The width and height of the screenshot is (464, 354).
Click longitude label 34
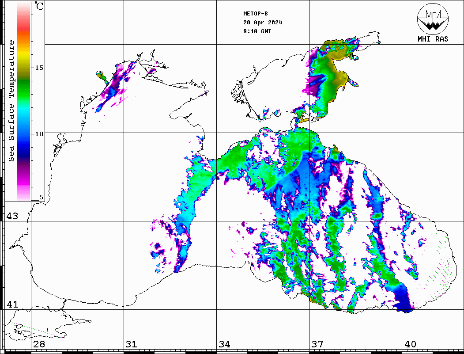coord(225,344)
